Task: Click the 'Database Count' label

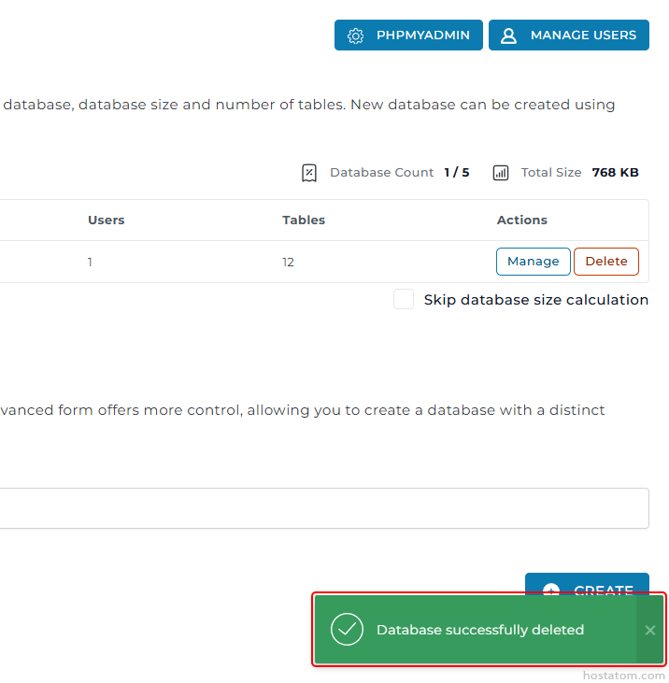Action: (382, 173)
